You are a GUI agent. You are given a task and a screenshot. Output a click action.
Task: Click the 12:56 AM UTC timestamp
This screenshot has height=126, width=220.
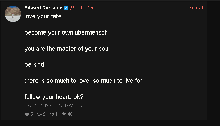[x=69, y=105]
